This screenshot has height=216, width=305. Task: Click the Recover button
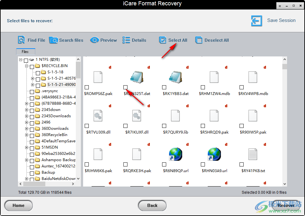pos(286,206)
